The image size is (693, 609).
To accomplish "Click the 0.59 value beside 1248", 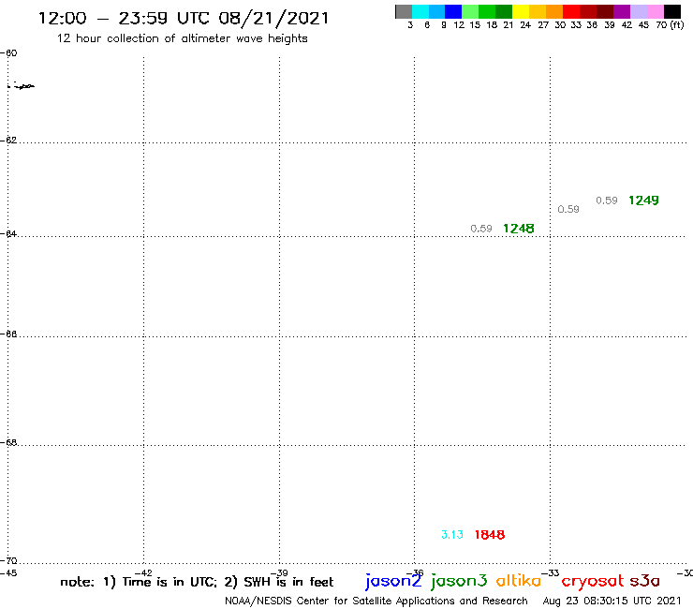I will pos(481,229).
